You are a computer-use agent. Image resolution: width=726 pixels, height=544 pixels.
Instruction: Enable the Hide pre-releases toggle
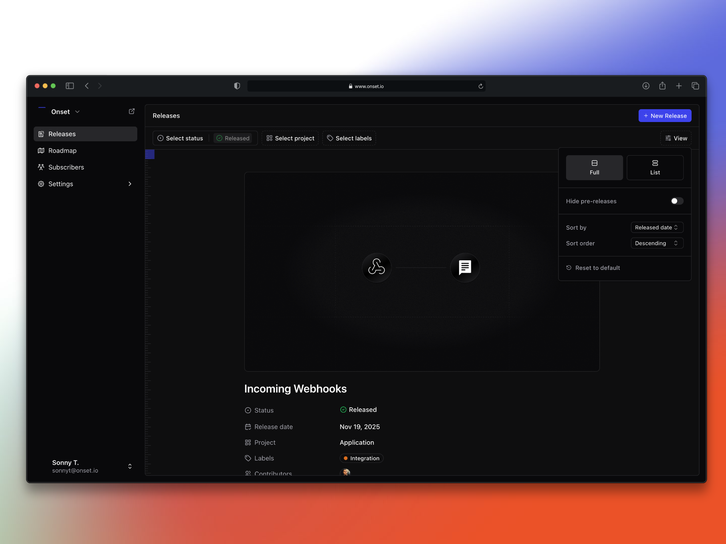click(x=676, y=201)
